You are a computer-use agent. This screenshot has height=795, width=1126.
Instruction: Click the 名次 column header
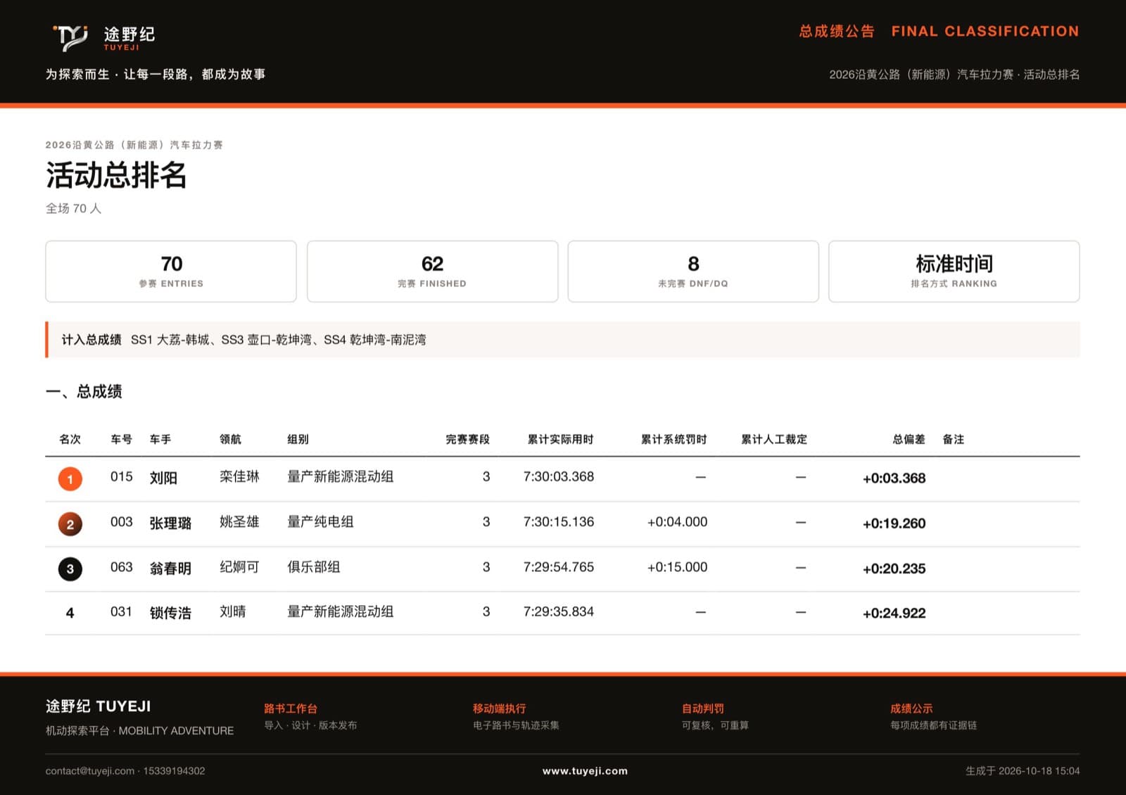pos(70,439)
